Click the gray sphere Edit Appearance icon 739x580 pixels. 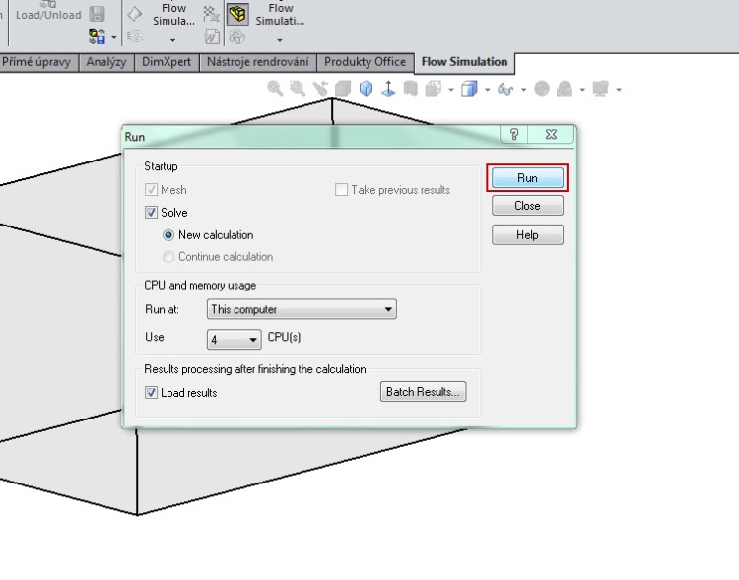click(x=542, y=88)
